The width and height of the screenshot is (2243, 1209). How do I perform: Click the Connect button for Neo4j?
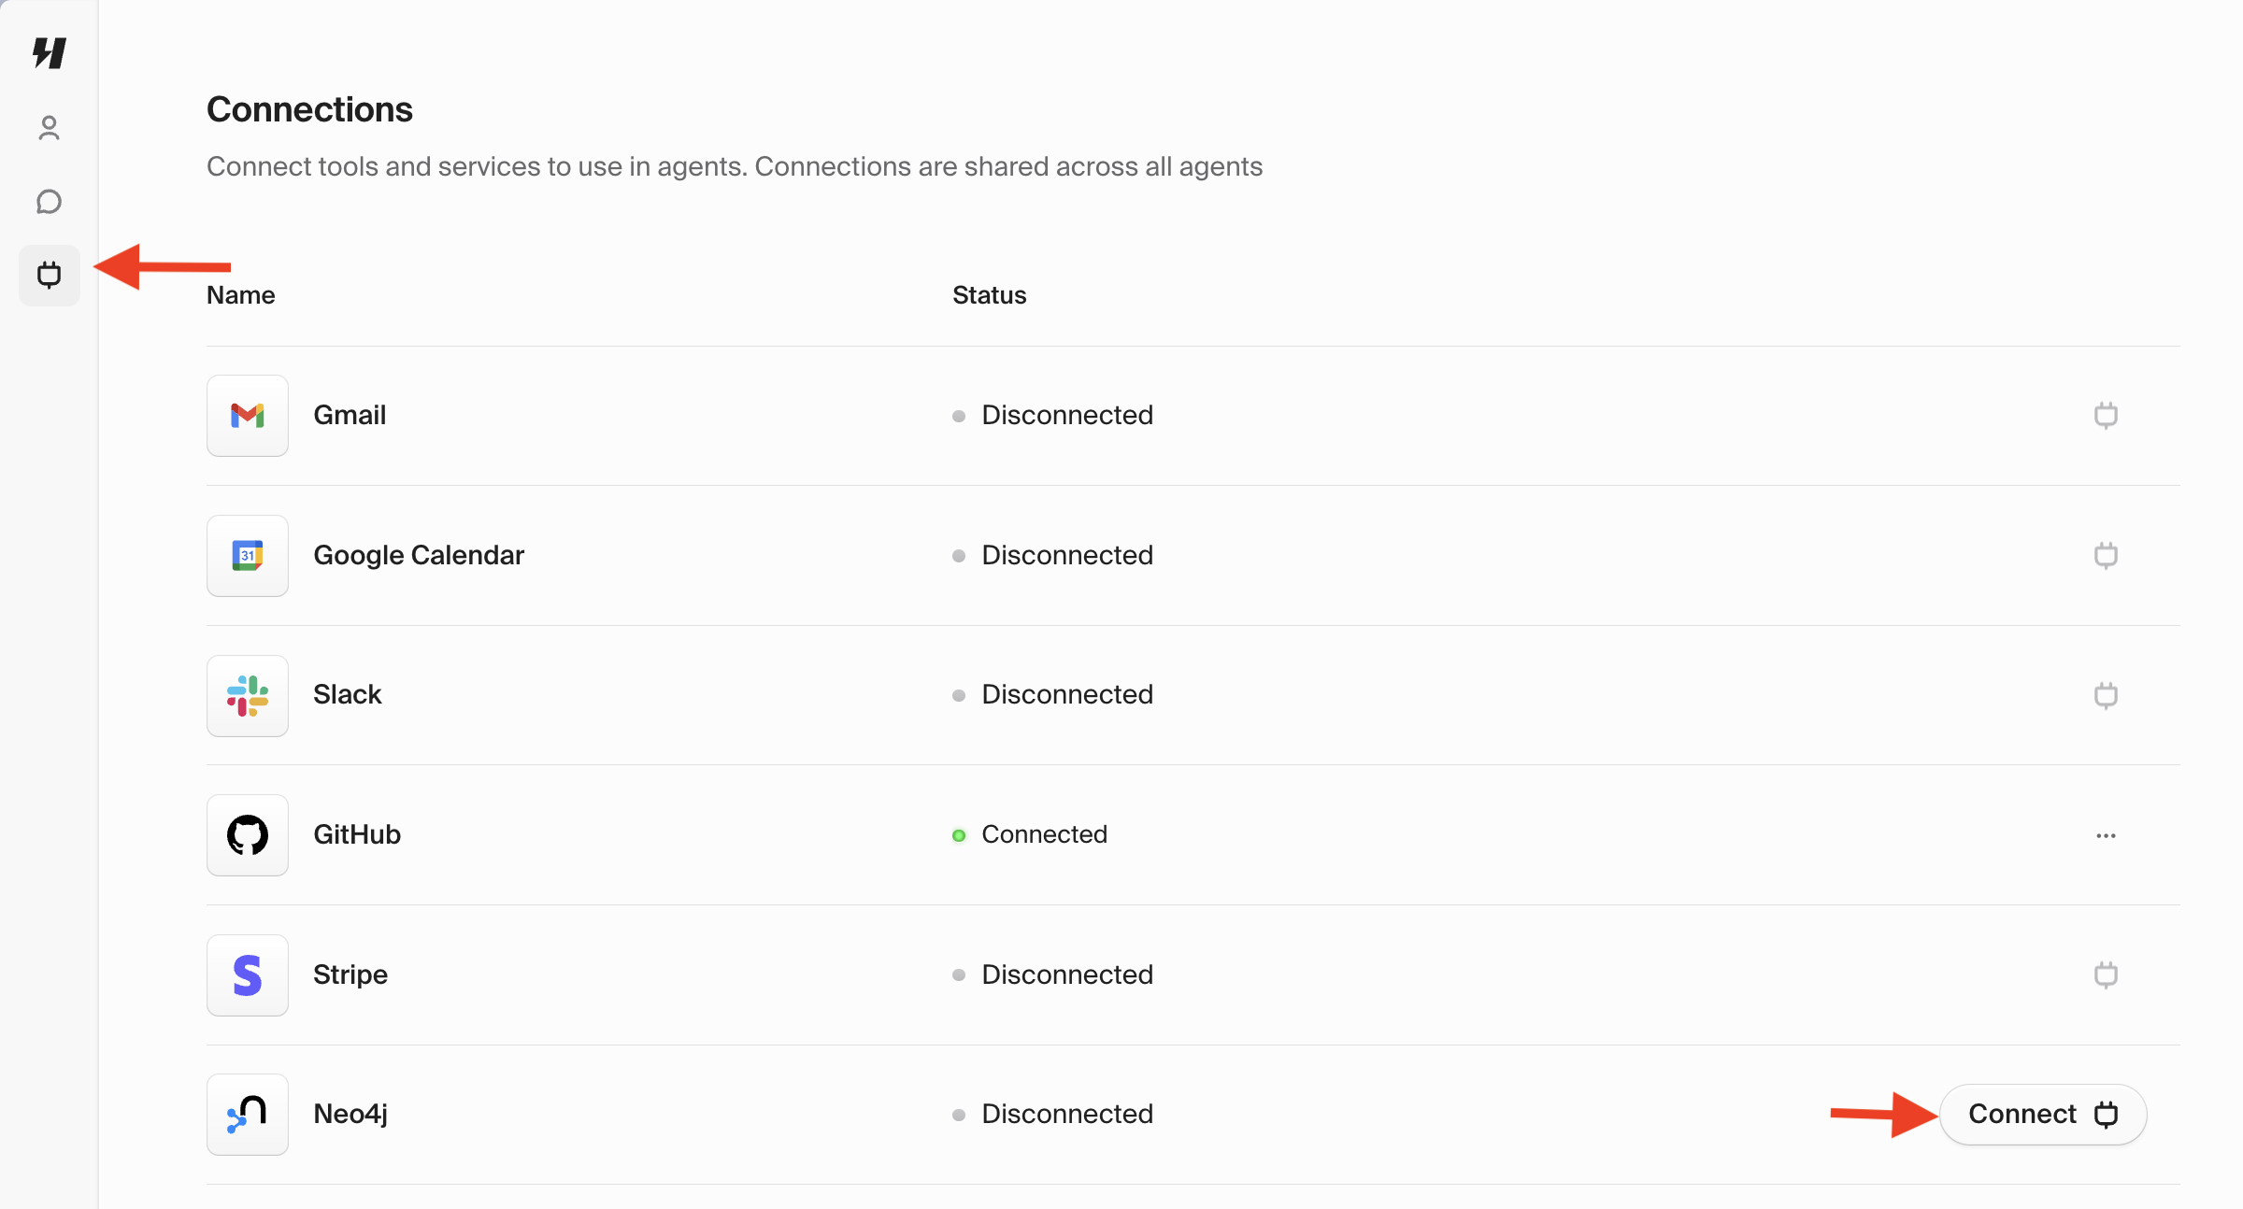[x=2042, y=1114]
